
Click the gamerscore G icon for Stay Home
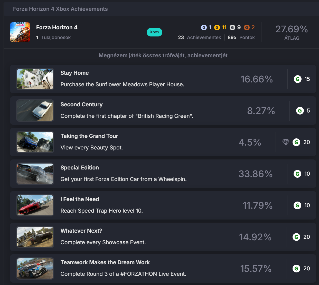click(297, 79)
